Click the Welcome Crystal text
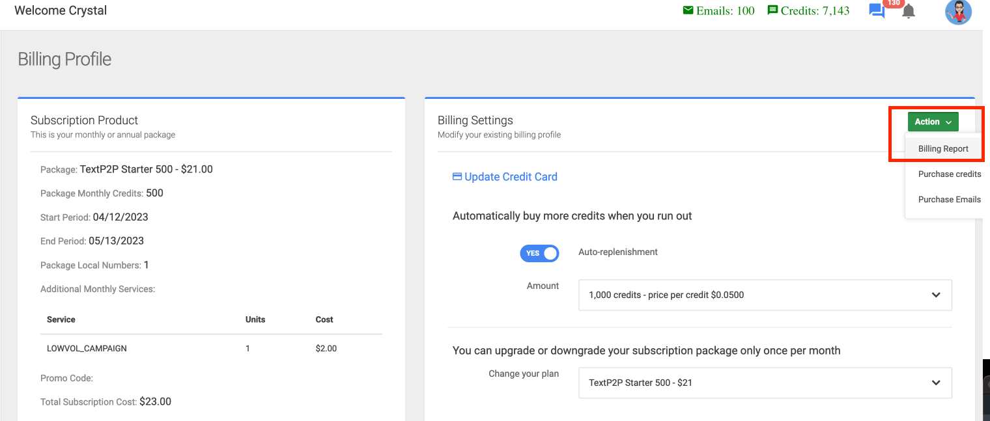Image resolution: width=990 pixels, height=421 pixels. pyautogui.click(x=61, y=10)
